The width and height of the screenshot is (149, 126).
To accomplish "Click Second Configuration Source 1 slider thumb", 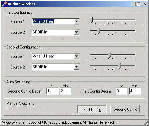I will pos(109,55).
